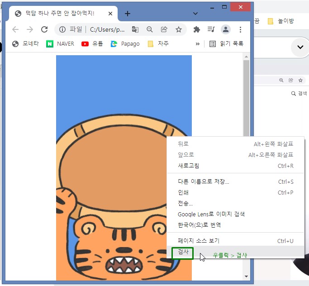Choose 새로고침 in context menu
The height and width of the screenshot is (286, 309).
(236, 166)
